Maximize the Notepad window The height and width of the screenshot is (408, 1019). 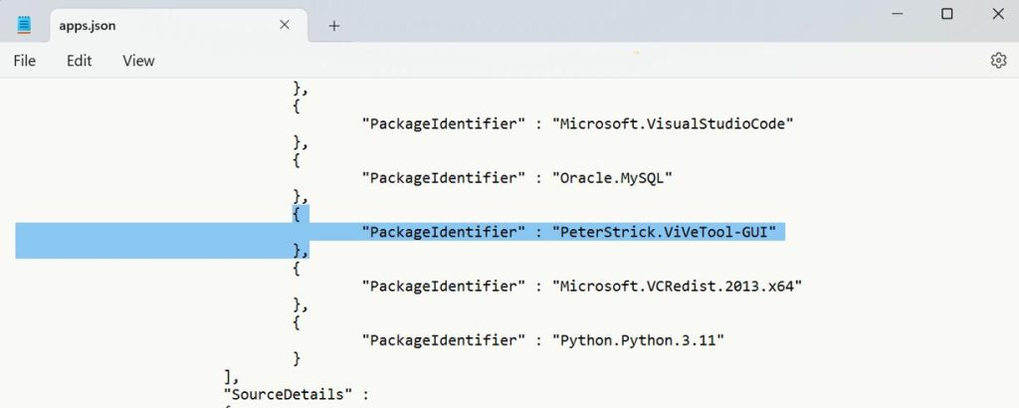tap(946, 14)
